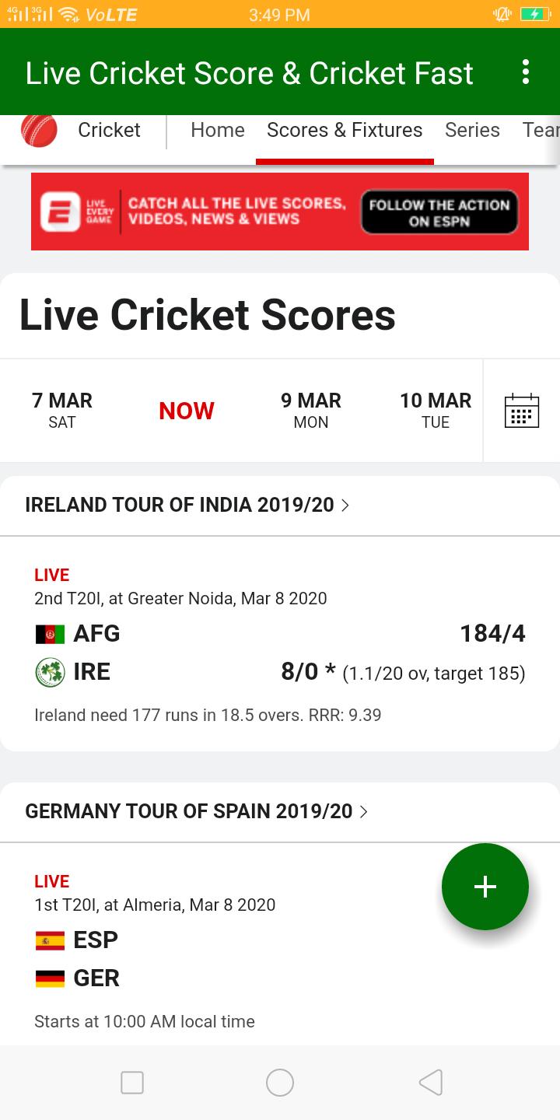
Task: Switch to the Series tab
Action: 472,130
